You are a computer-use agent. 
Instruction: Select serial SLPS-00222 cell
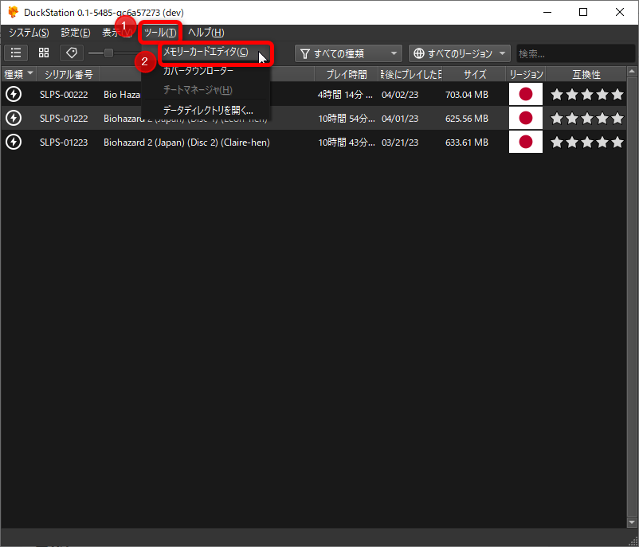coord(64,95)
